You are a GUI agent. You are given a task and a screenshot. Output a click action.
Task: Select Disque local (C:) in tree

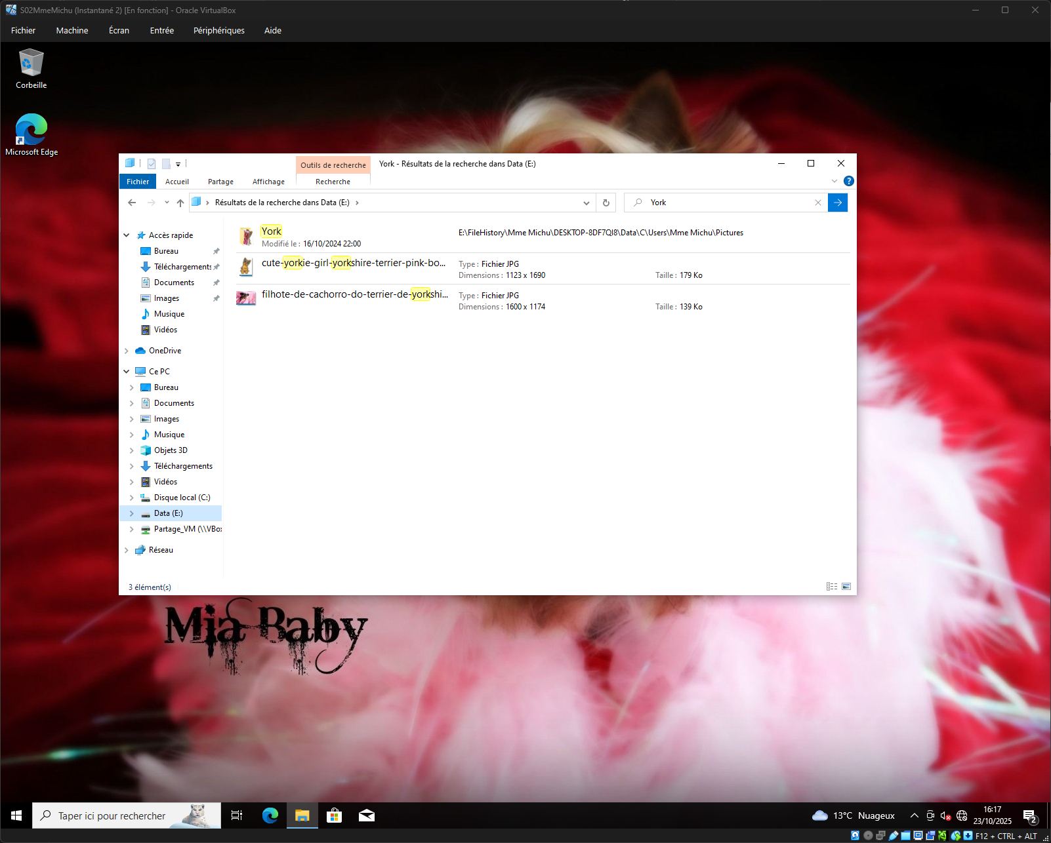182,498
